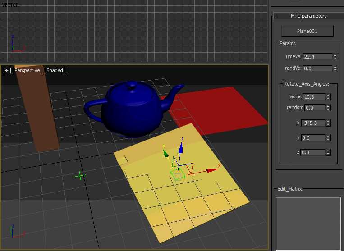Click the blue Z axis gizmo arrow
Screen dimensions: 344x251
(x=180, y=148)
